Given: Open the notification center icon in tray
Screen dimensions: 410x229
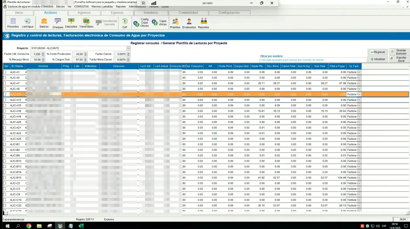Looking at the screenshot, I should pos(406,226).
